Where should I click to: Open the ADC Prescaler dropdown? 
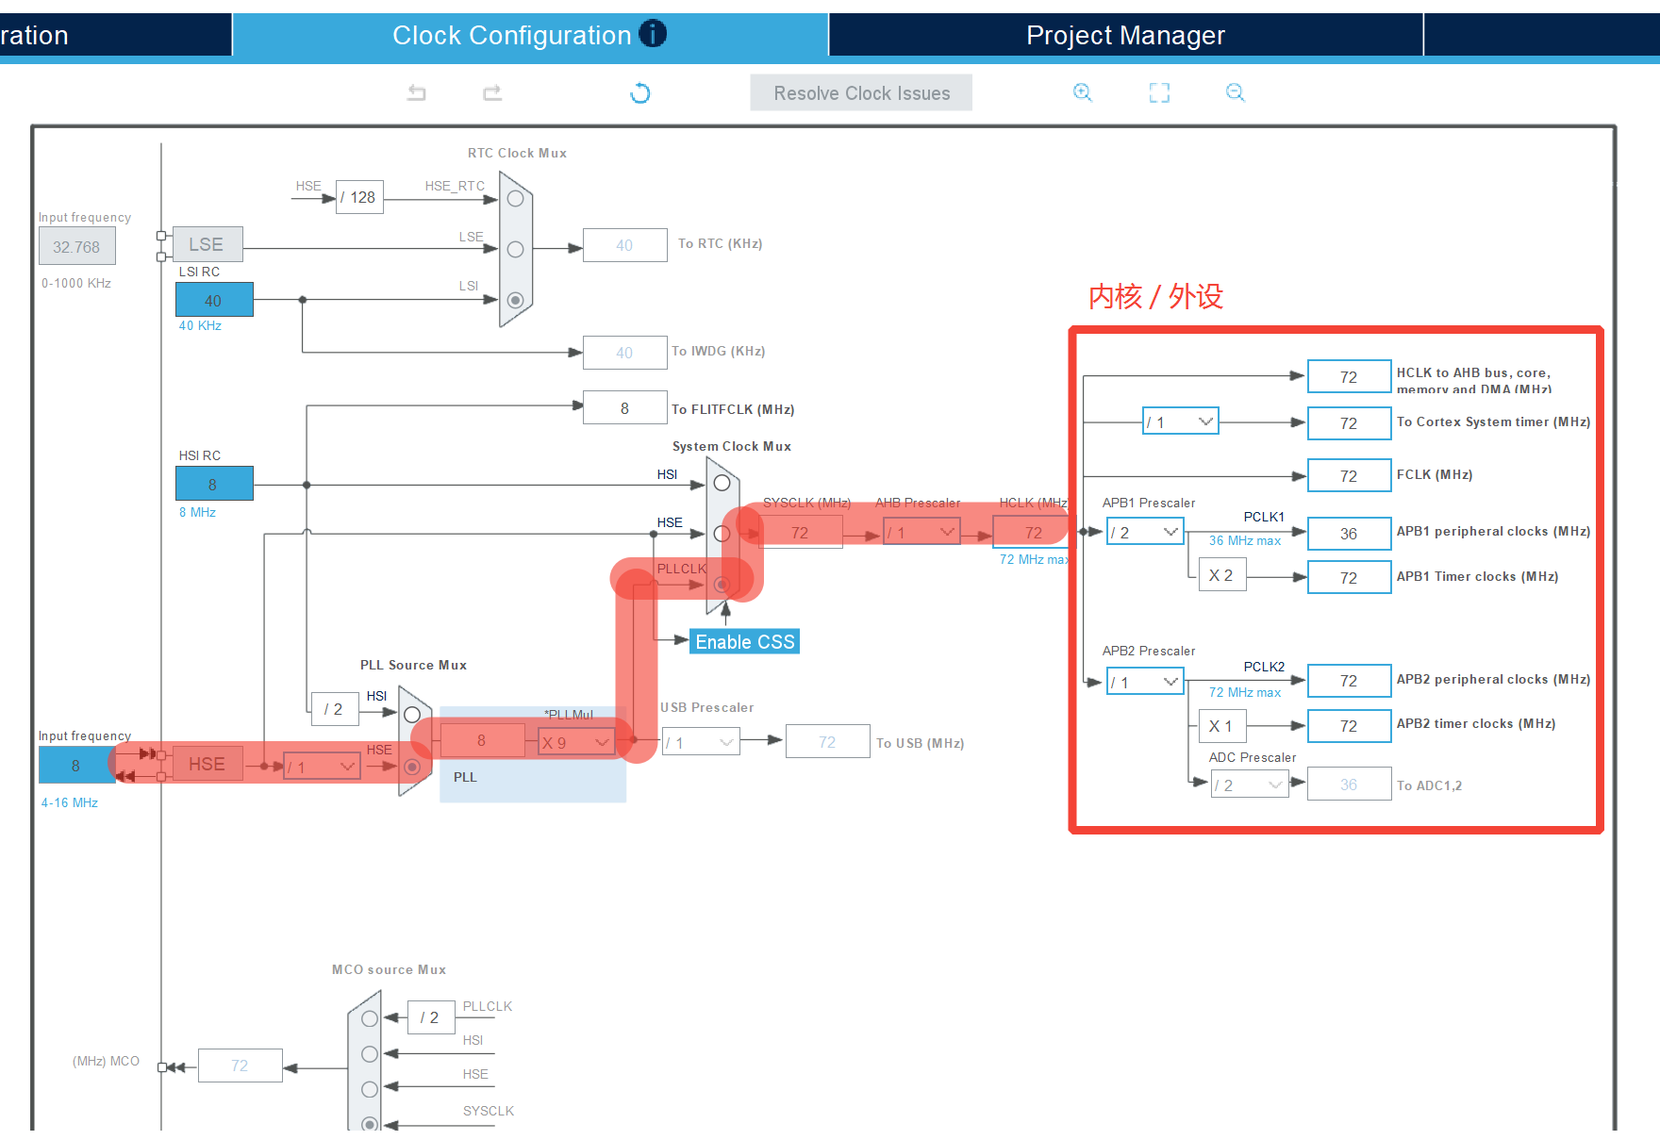click(1250, 785)
